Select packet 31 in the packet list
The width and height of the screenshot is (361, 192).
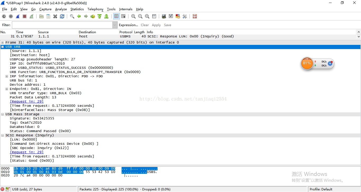pos(178,36)
